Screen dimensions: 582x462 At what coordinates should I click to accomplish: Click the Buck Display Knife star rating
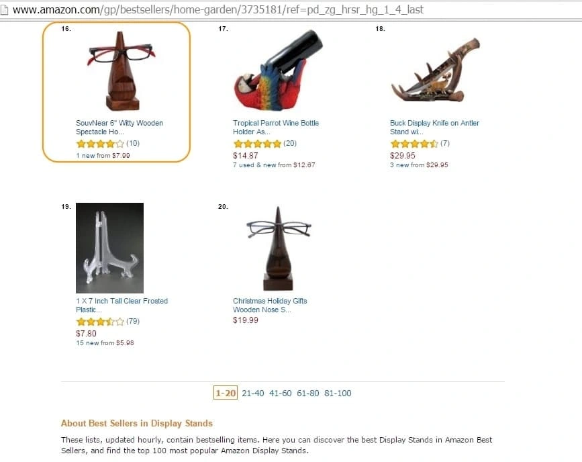[414, 144]
